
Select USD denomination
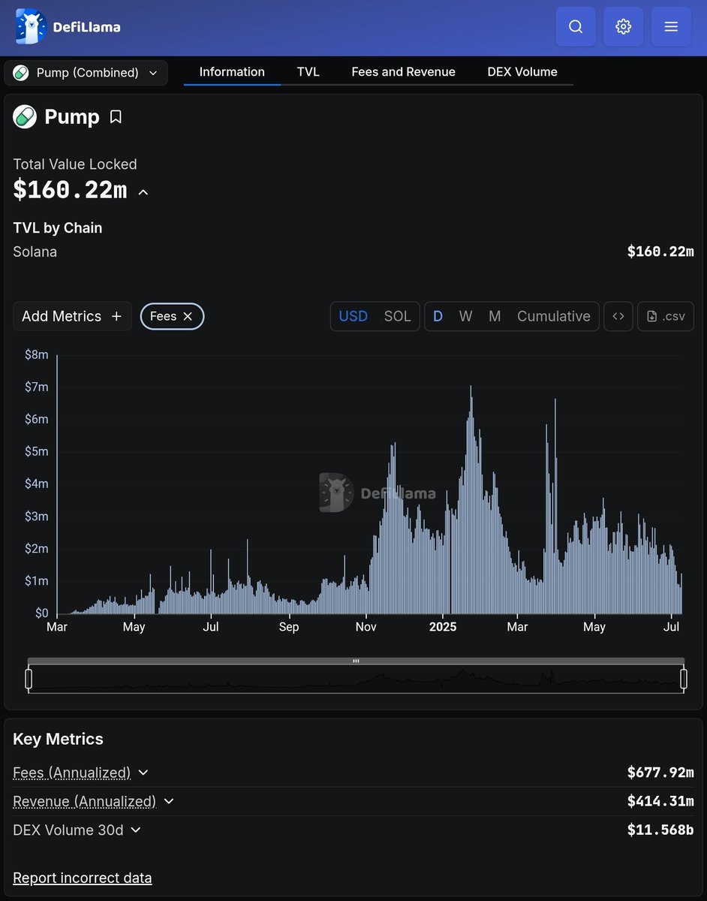point(353,316)
